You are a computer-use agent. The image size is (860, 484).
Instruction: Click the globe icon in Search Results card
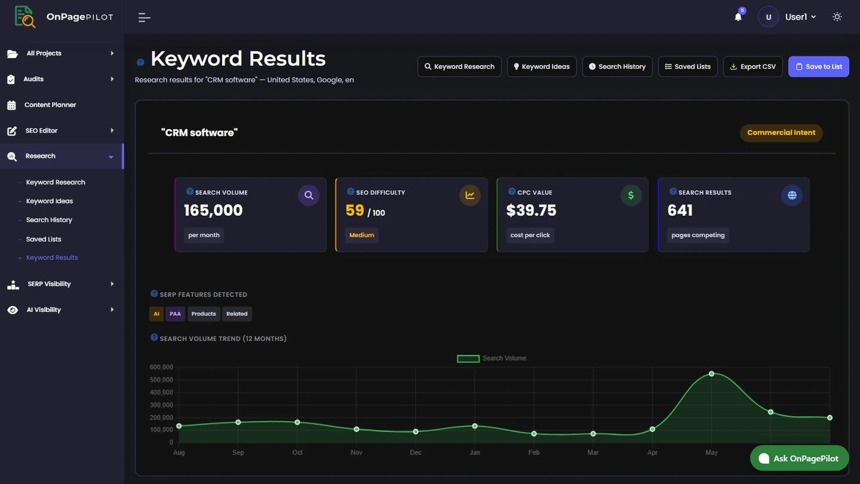coord(792,195)
